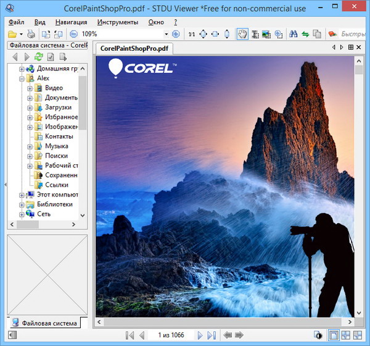Expand the Видео folder node

click(30, 88)
